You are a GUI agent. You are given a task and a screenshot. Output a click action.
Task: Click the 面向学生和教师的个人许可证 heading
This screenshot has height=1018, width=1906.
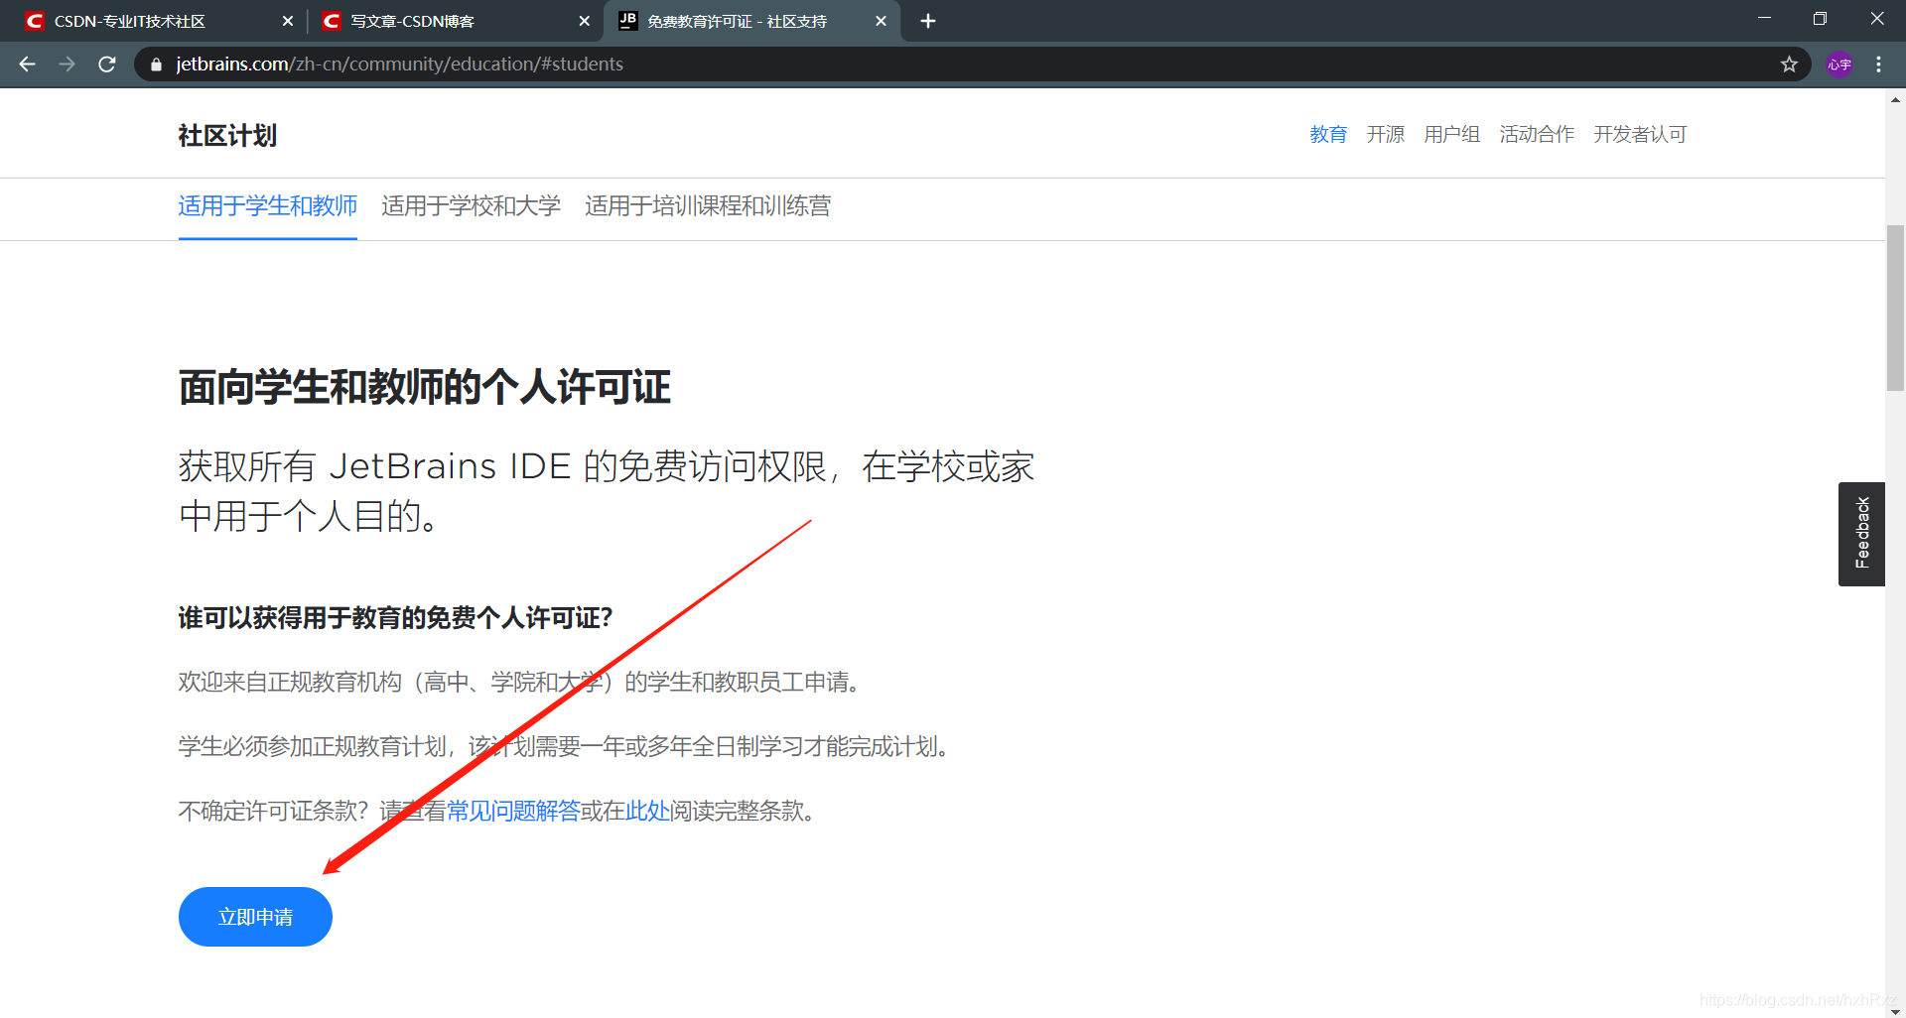425,387
